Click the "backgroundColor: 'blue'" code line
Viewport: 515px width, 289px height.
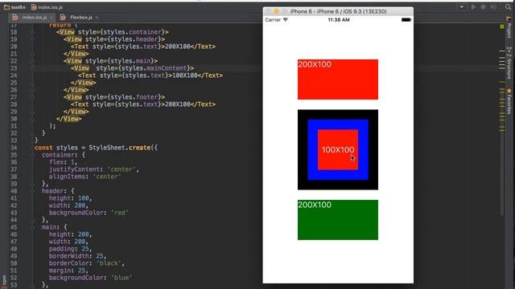coord(90,277)
